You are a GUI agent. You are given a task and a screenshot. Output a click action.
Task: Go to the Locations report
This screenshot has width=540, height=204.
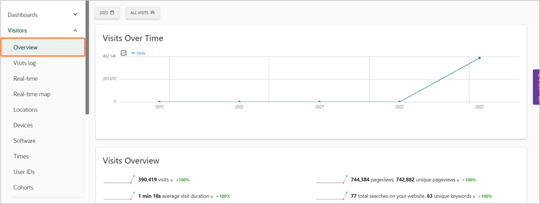click(x=26, y=110)
